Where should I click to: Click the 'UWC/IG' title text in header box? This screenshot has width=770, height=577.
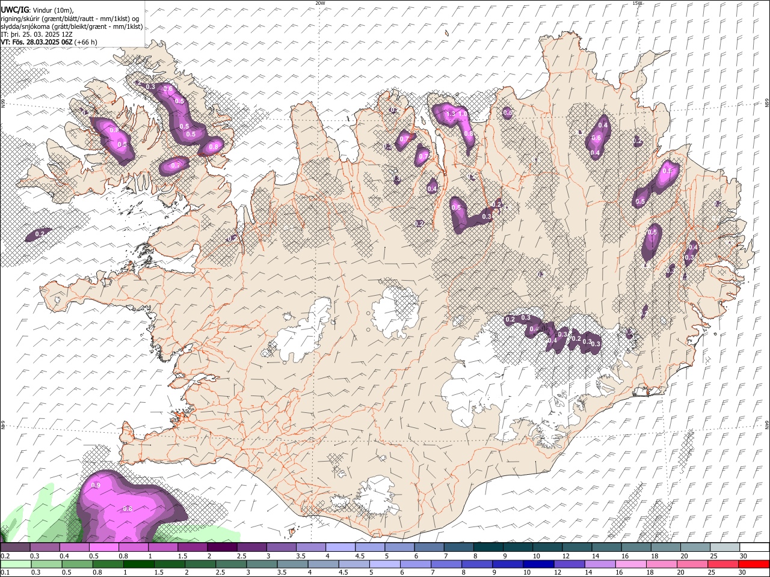(x=14, y=10)
